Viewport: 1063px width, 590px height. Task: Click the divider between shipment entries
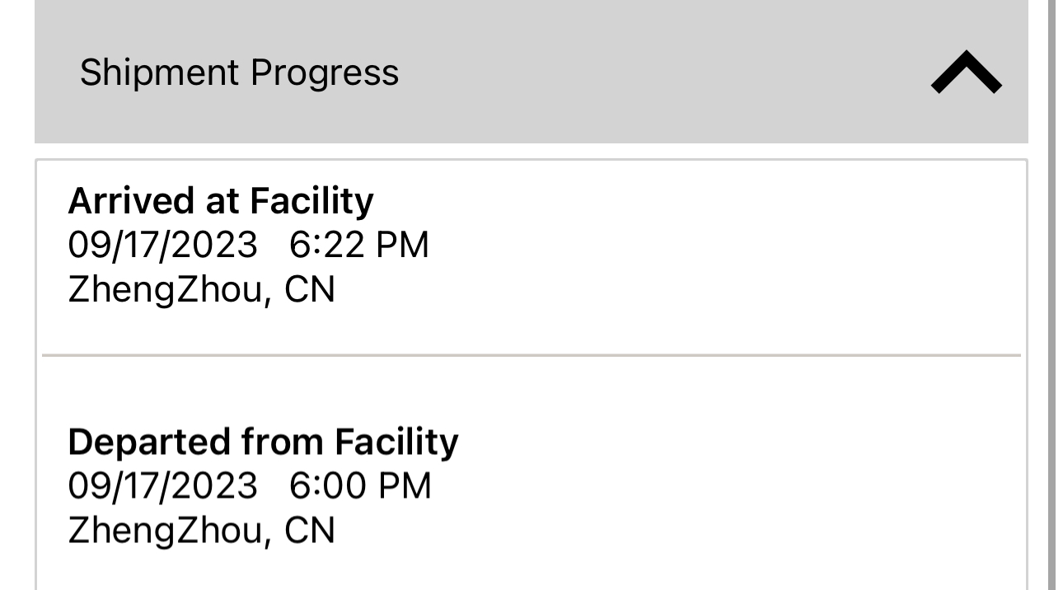tap(531, 355)
